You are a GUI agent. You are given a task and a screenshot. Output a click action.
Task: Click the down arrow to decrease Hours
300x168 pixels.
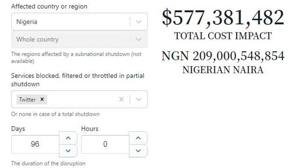coord(138,151)
